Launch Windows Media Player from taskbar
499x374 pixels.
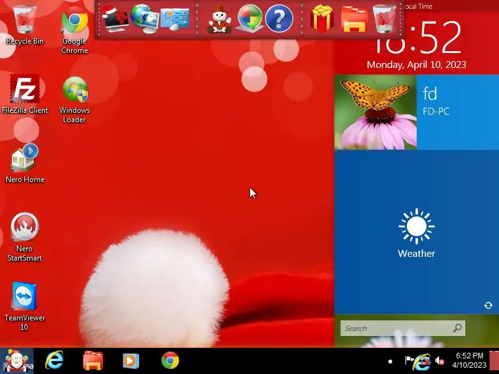pos(131,361)
